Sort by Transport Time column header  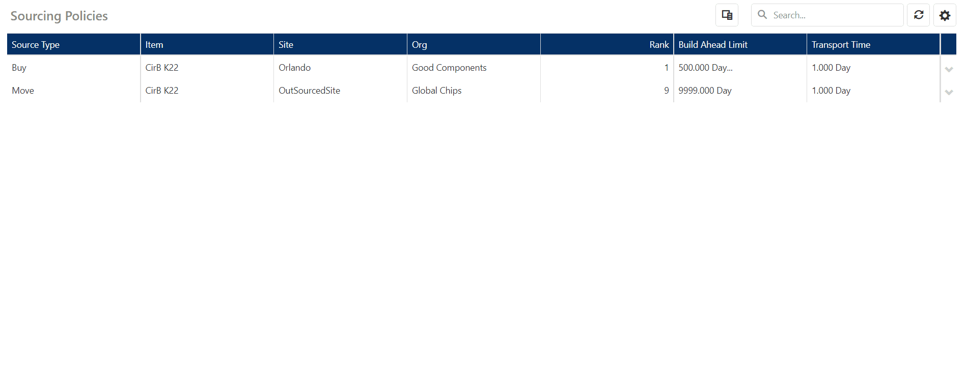click(873, 45)
